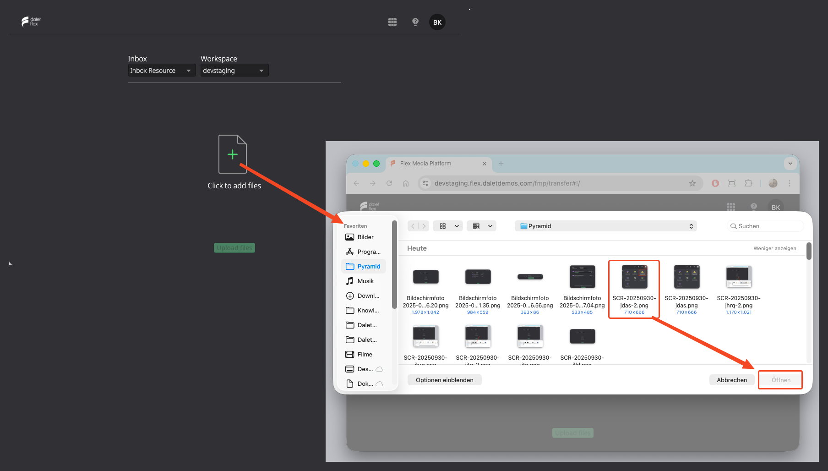Screen dimensions: 828x471
Task: Expand the Inbox Resource dropdown
Action: [x=162, y=71]
